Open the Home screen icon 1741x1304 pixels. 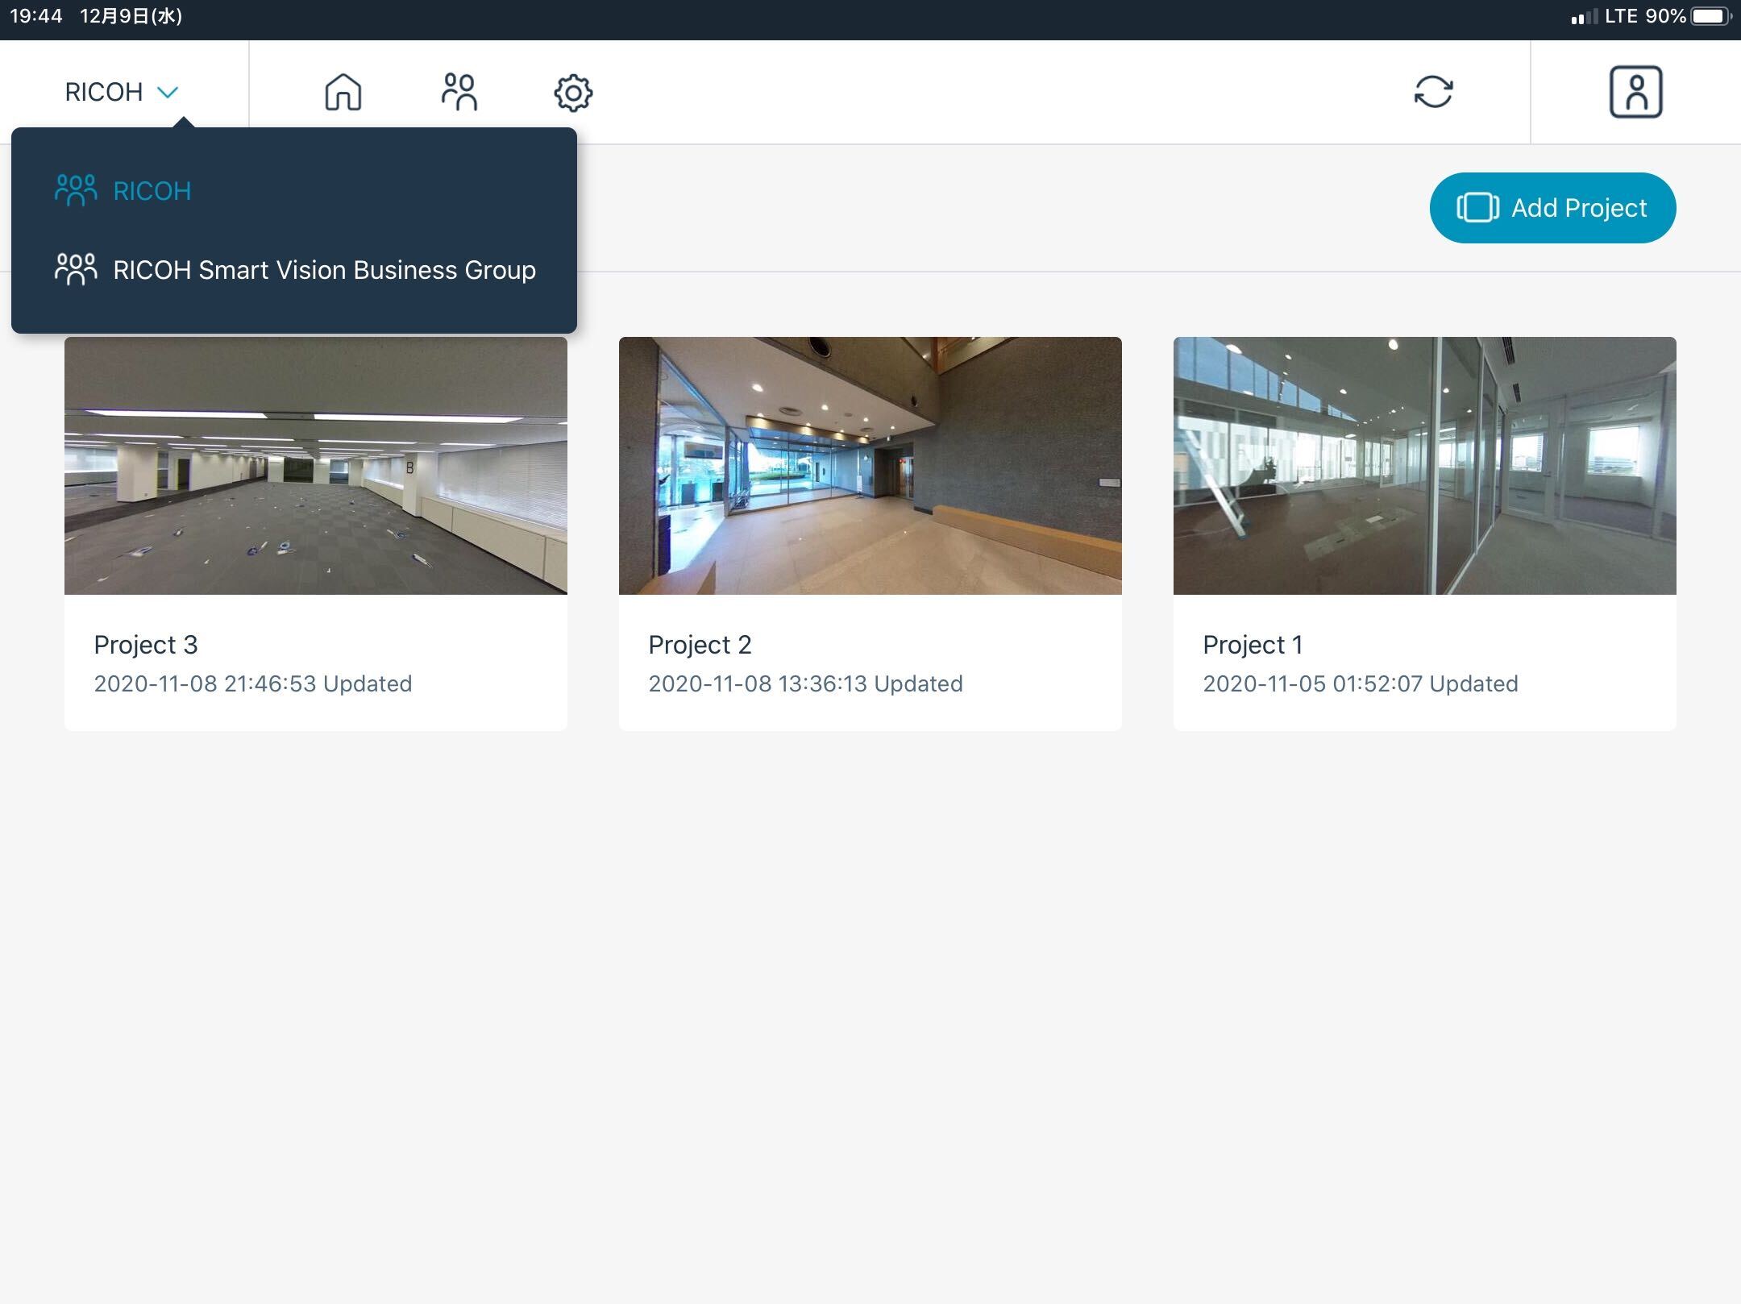[342, 92]
